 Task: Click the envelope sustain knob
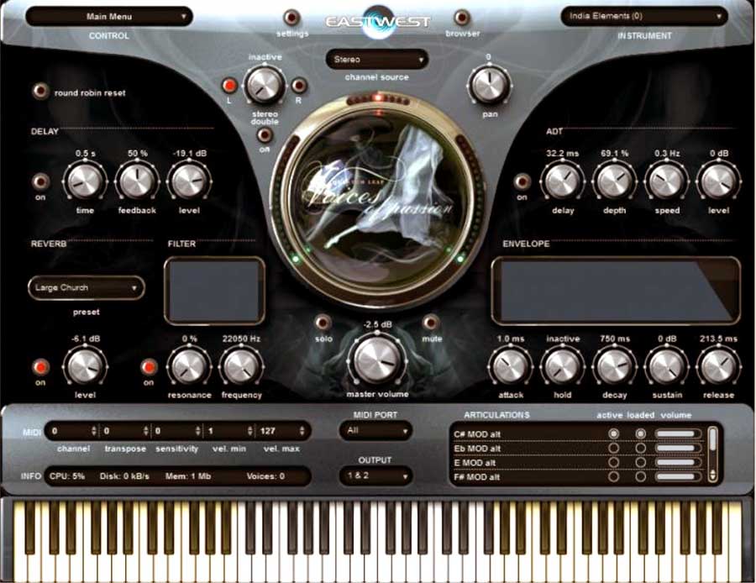tap(666, 367)
